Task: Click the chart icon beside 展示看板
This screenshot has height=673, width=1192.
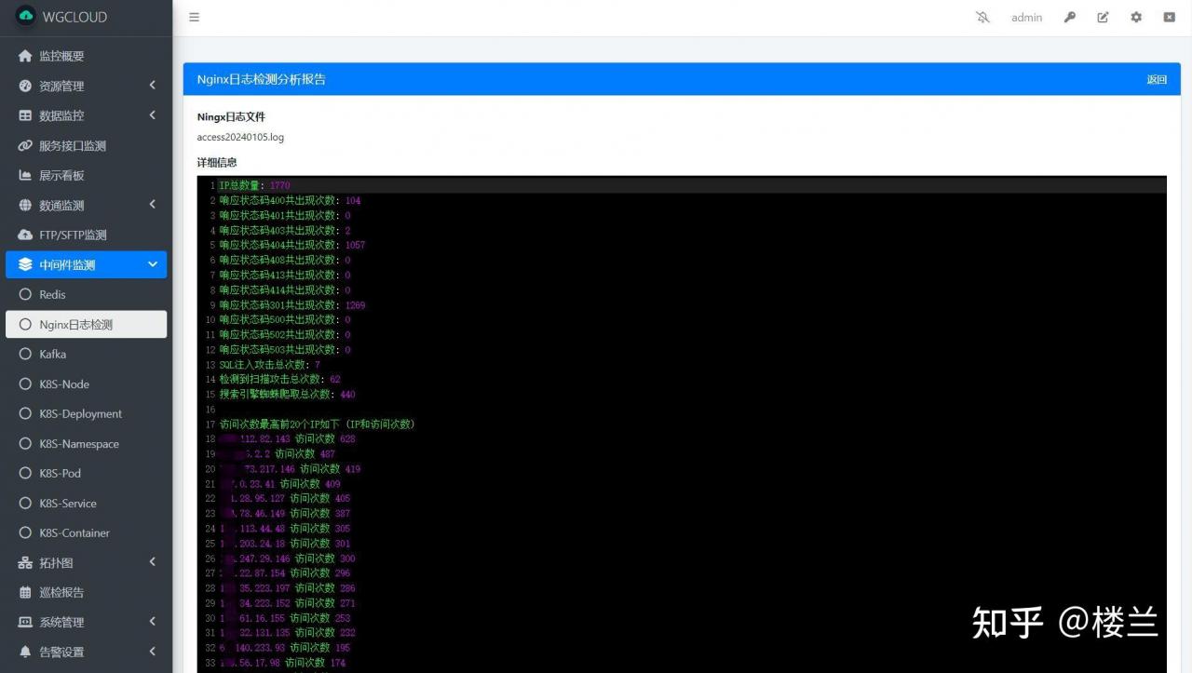Action: pyautogui.click(x=25, y=175)
